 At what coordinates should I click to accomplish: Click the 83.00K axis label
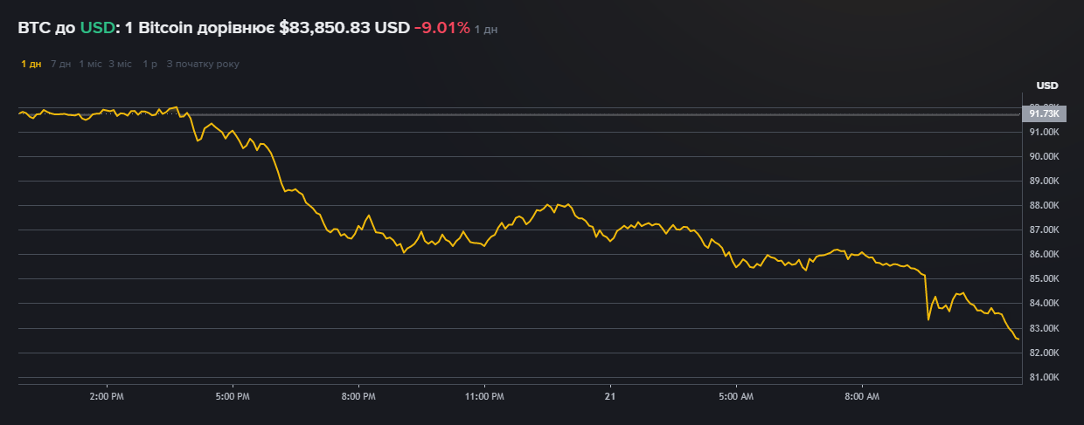1045,328
